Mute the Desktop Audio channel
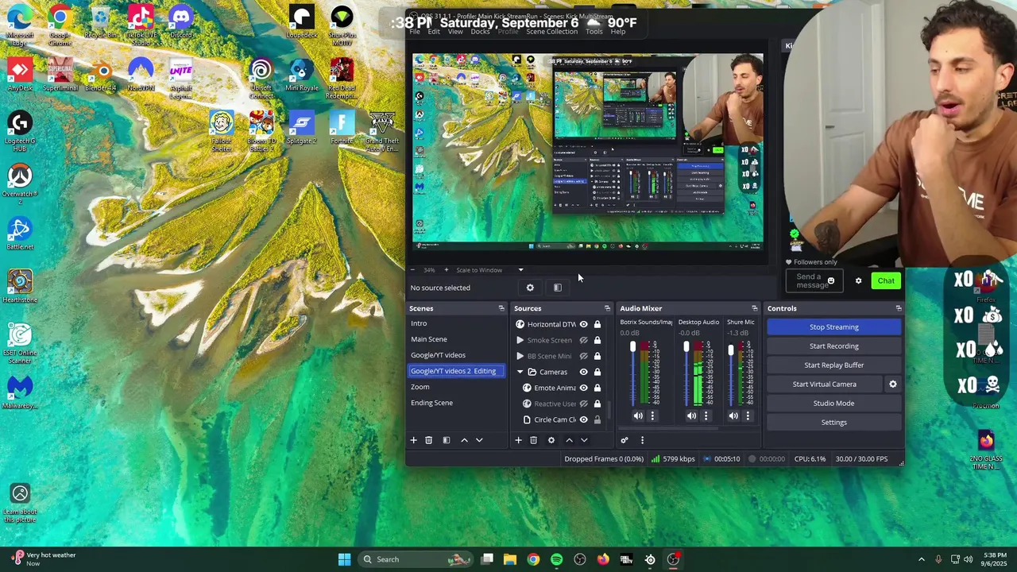This screenshot has width=1017, height=572. (x=691, y=415)
